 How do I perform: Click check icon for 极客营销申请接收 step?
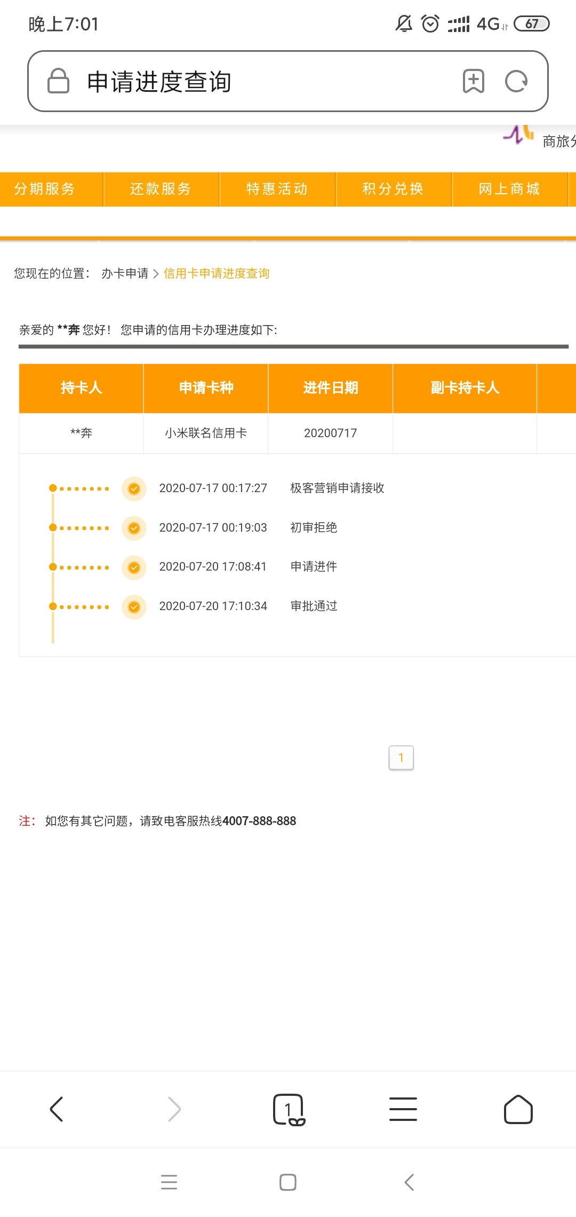[x=134, y=488]
